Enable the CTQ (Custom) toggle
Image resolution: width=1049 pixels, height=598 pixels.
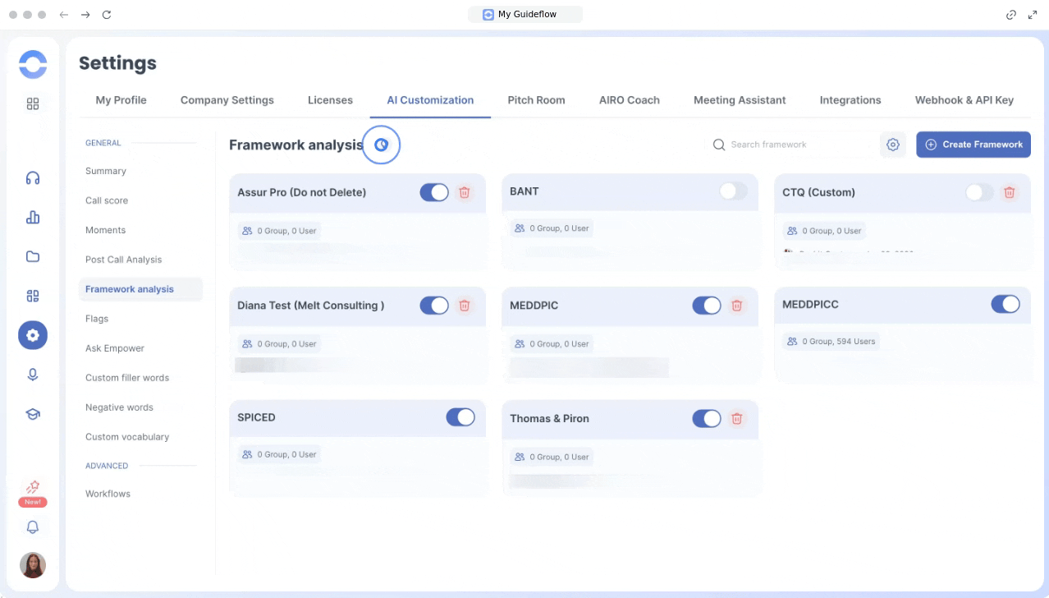click(979, 192)
